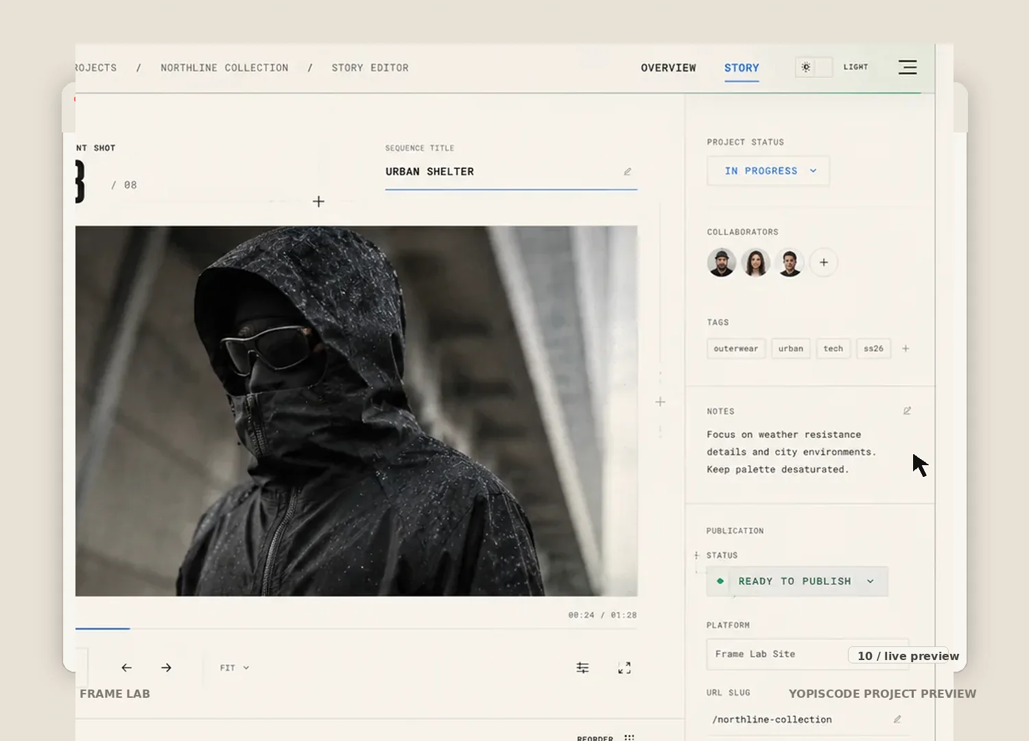The image size is (1029, 741).
Task: Click the / 08 shot count text
Action: 124,185
